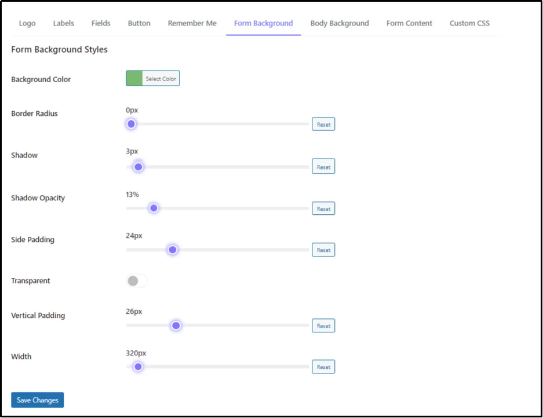Open the Fields settings tab

click(x=101, y=23)
